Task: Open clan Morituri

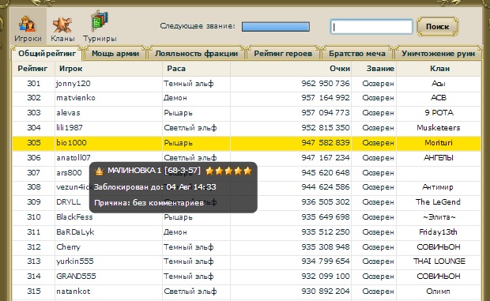Action: 439,143
